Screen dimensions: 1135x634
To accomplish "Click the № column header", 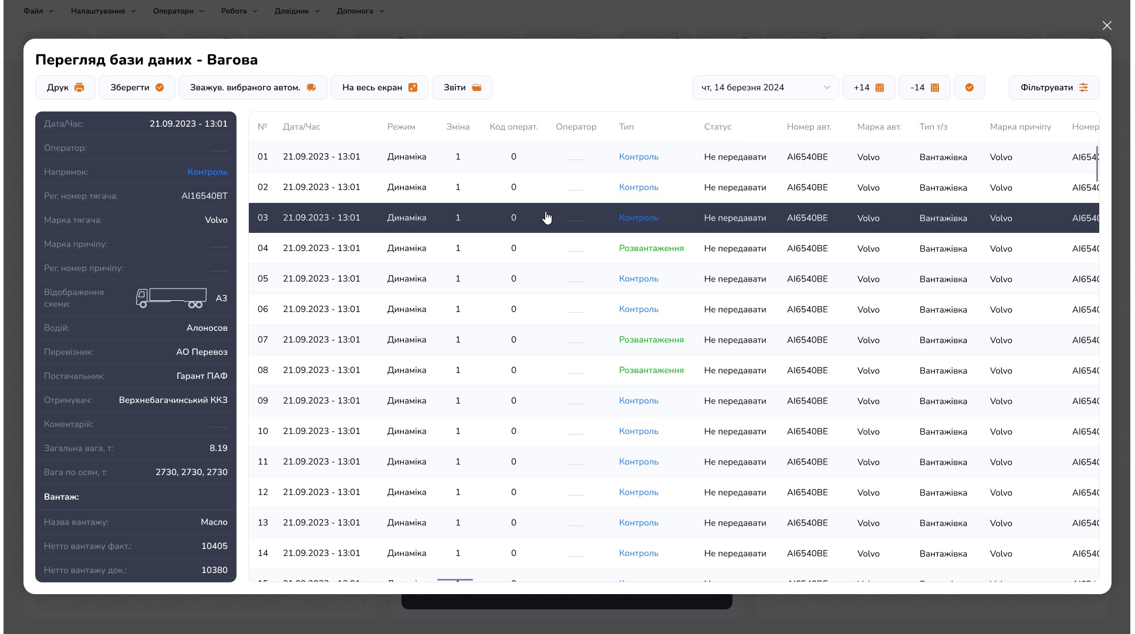I will point(262,127).
